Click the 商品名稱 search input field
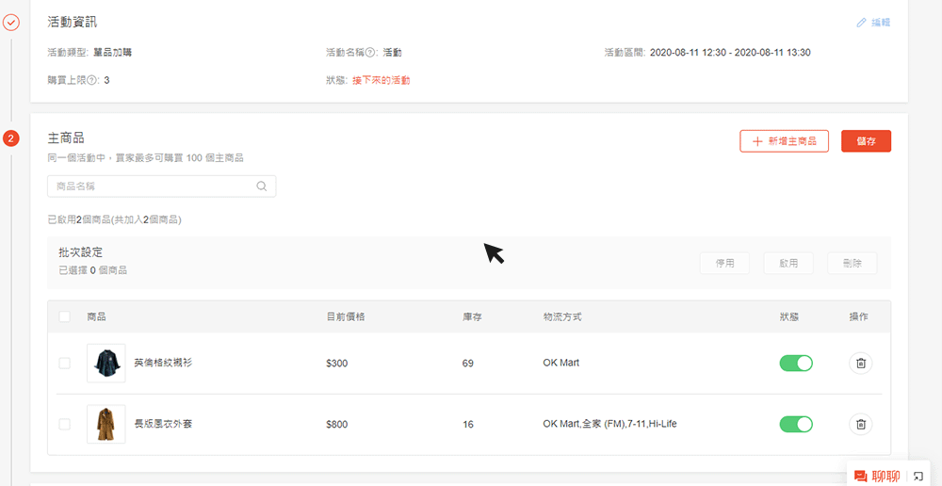This screenshot has height=486, width=942. pyautogui.click(x=151, y=186)
